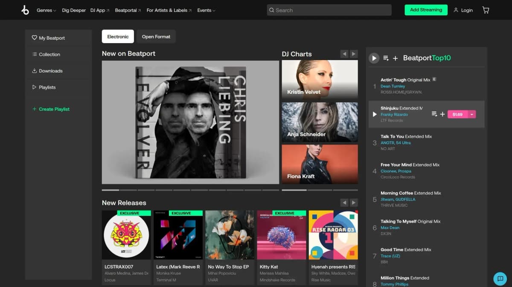Open Shinjuku price options dropdown arrow

(471, 114)
